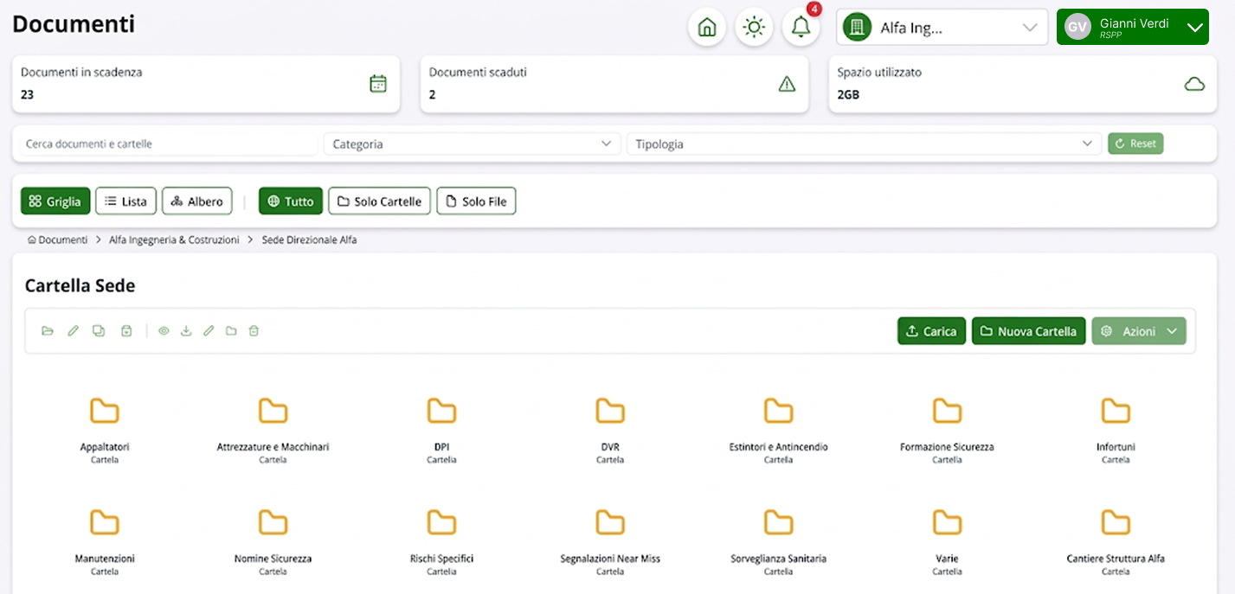Image resolution: width=1235 pixels, height=594 pixels.
Task: Open the notifications bell
Action: click(801, 28)
